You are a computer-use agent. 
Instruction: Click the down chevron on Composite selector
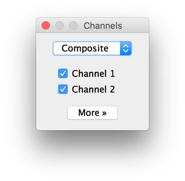pyautogui.click(x=126, y=51)
